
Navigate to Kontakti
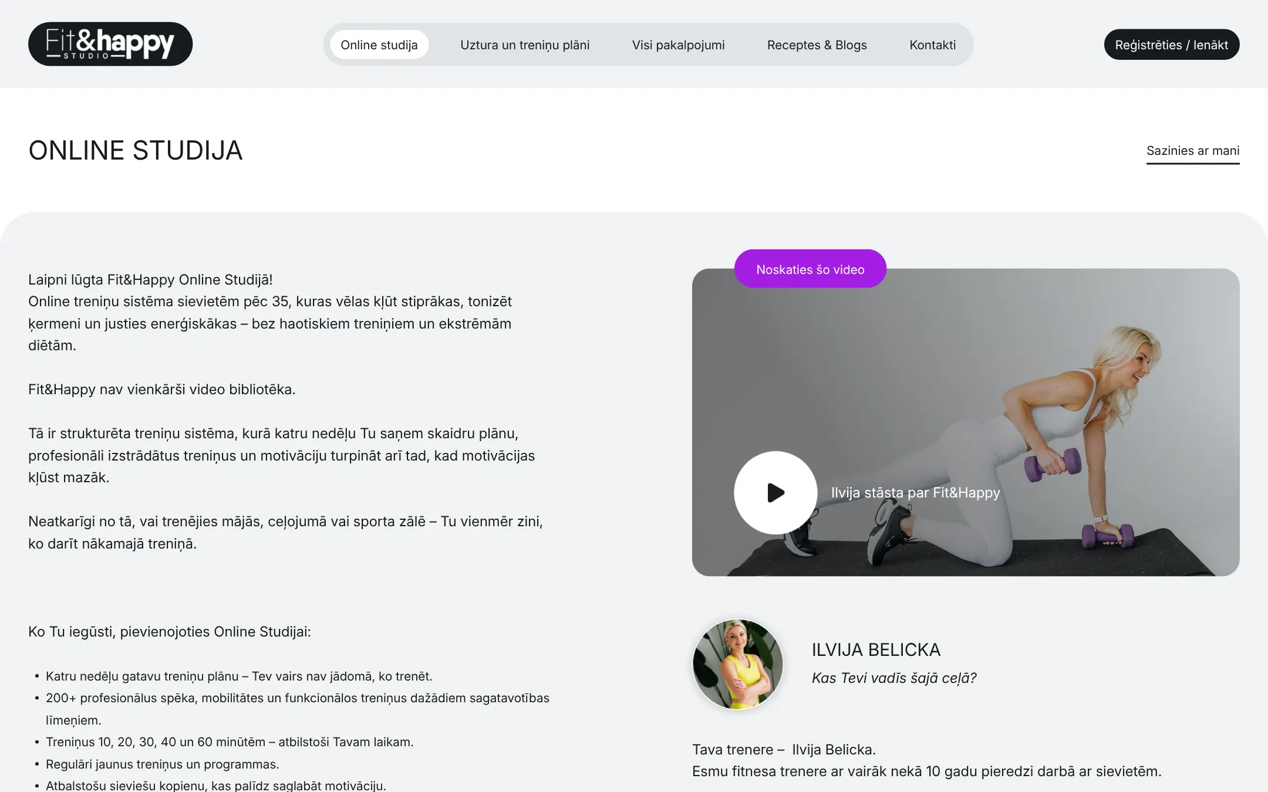click(932, 45)
